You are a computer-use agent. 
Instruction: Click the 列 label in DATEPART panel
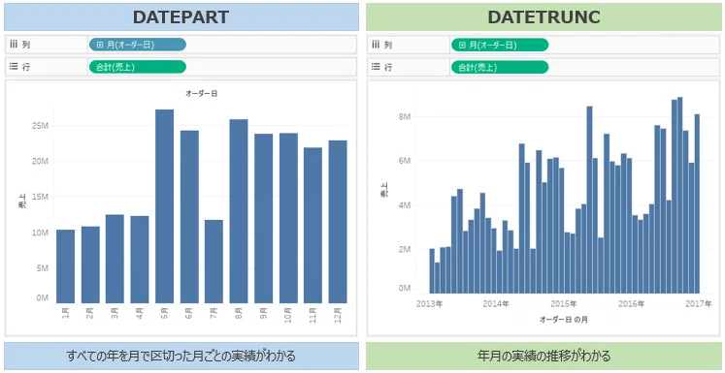25,45
